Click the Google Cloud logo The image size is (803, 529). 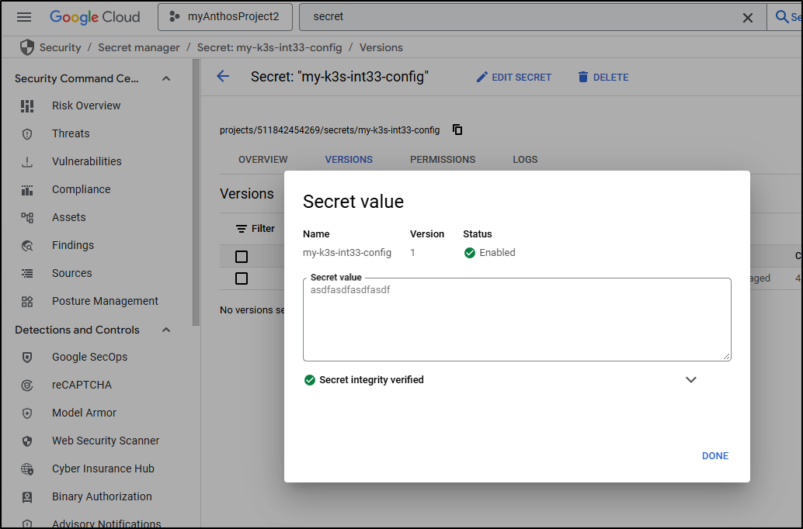[95, 17]
